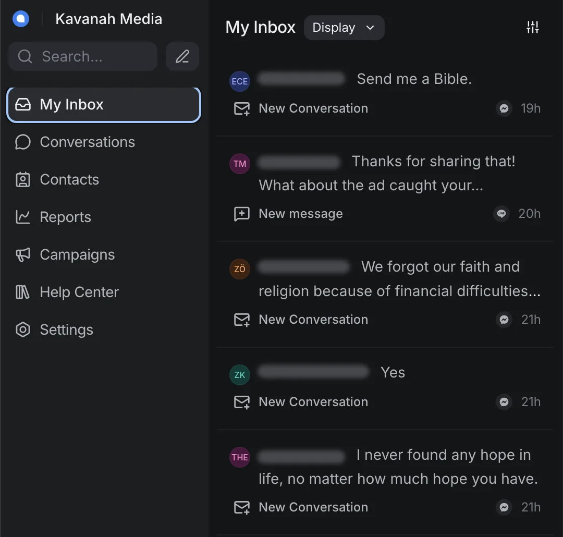Click the blurred contact name next to ZK
Screen dimensions: 563x537
click(313, 372)
